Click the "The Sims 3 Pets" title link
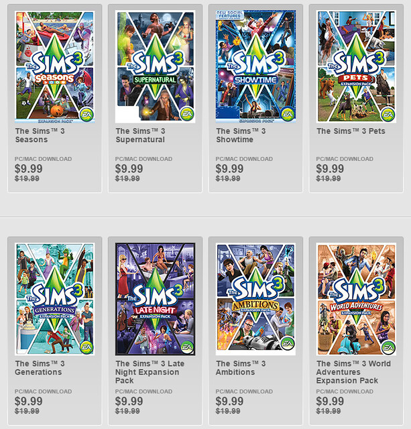The width and height of the screenshot is (411, 429). [351, 131]
